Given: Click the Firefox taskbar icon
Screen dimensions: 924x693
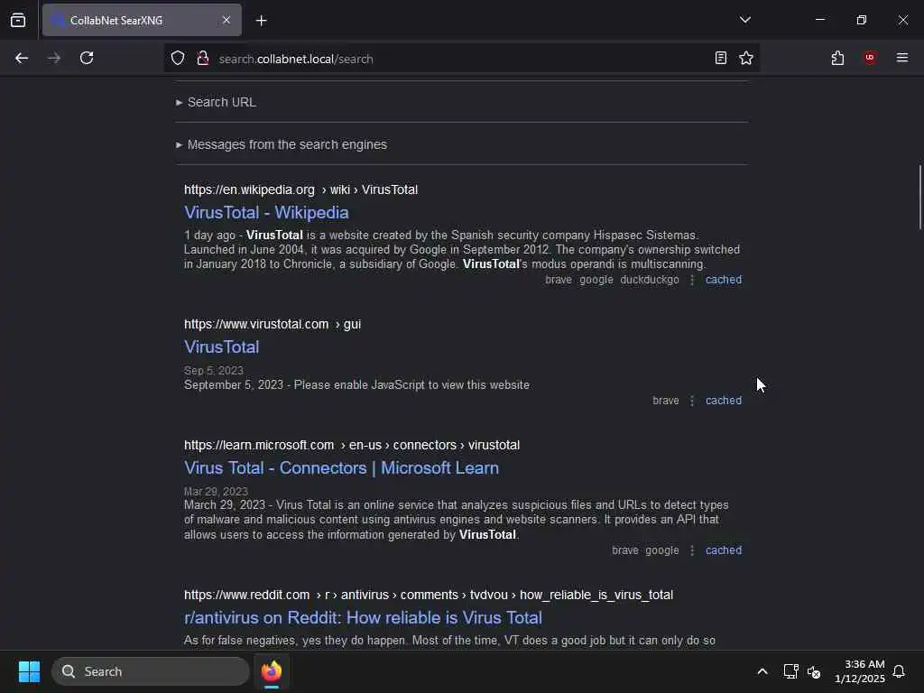Looking at the screenshot, I should pos(272,671).
